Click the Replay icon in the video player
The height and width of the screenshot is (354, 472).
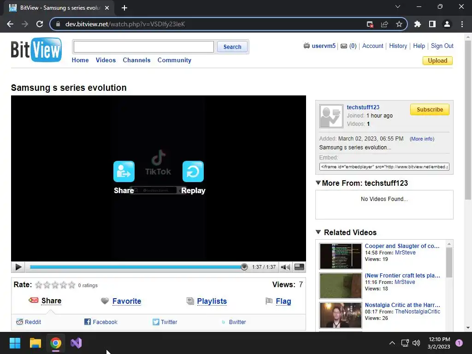coord(193,171)
